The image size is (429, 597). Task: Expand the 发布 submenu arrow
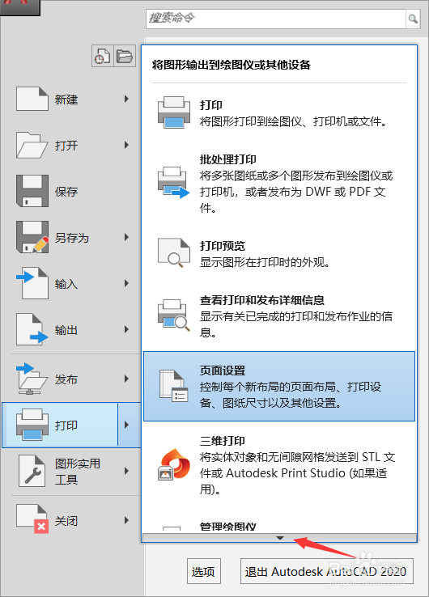click(x=126, y=378)
